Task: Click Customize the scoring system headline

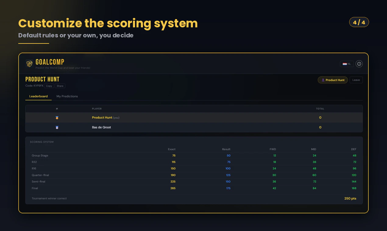Action: point(108,23)
